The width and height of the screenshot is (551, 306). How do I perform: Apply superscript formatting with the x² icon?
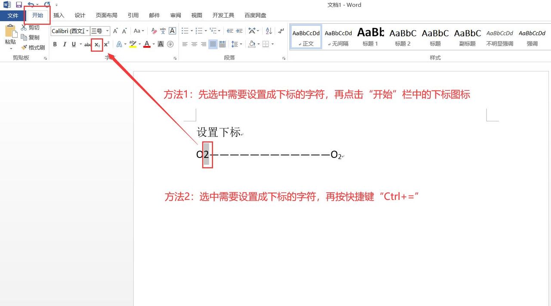(x=106, y=44)
